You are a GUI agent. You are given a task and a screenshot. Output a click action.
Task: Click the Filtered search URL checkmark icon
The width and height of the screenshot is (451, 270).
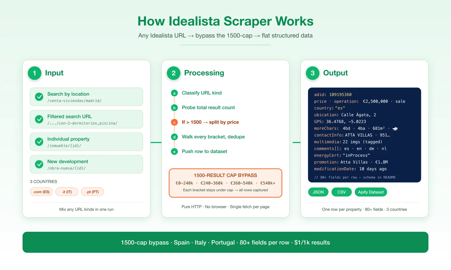click(x=39, y=119)
